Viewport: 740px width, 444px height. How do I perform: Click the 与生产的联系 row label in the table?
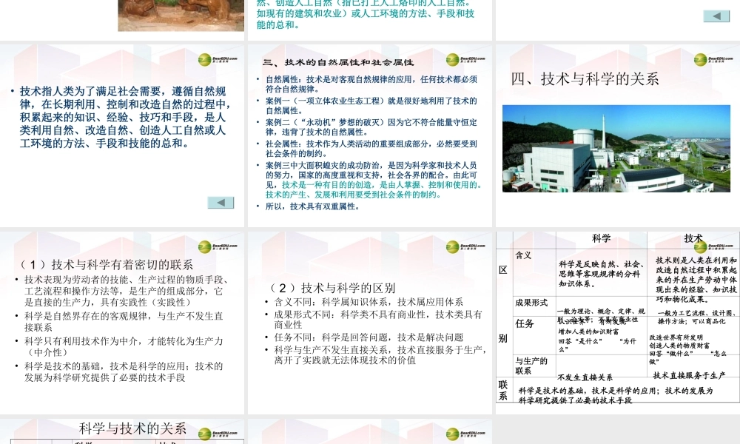[x=531, y=366]
